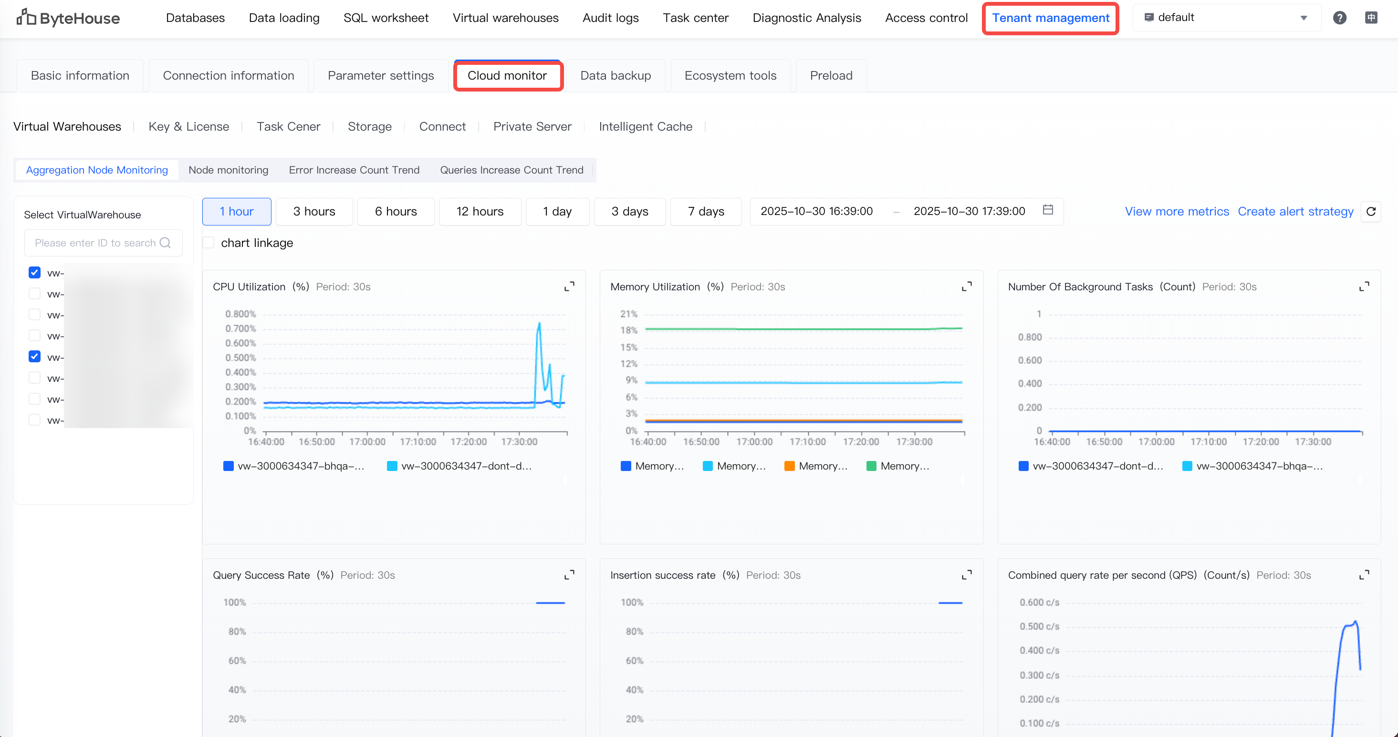1398x737 pixels.
Task: Click the refresh icon beside Create alert strategy
Action: (x=1370, y=212)
